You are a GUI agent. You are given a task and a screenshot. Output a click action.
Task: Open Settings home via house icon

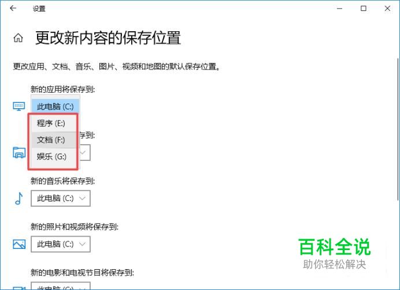click(18, 38)
